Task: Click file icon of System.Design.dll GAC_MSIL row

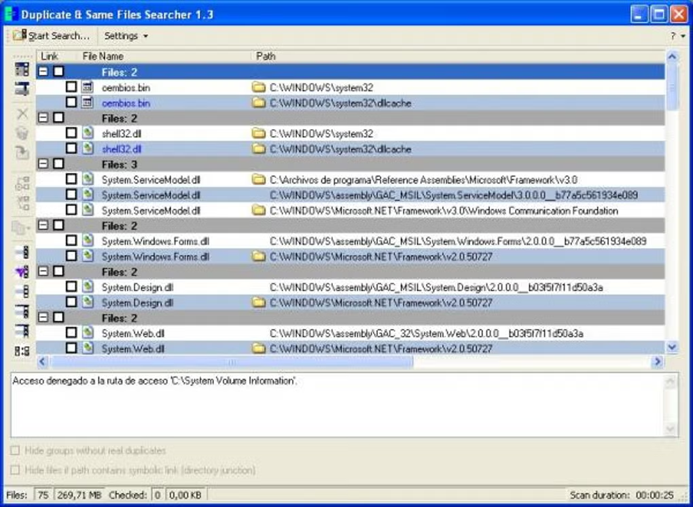Action: pyautogui.click(x=88, y=286)
